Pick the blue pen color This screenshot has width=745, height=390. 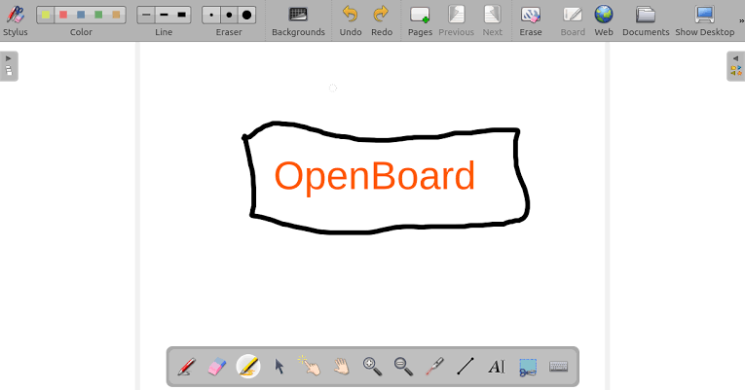(81, 16)
